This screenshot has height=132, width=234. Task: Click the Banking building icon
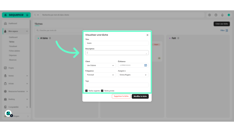pos(5,99)
